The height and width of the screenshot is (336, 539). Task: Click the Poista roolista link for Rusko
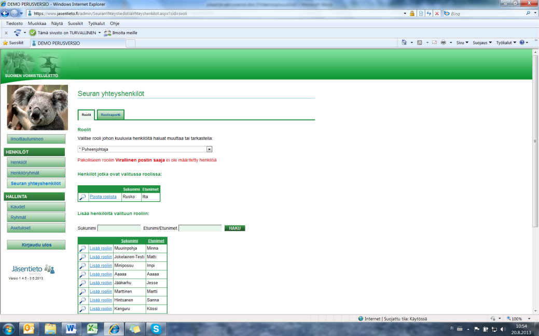103,197
